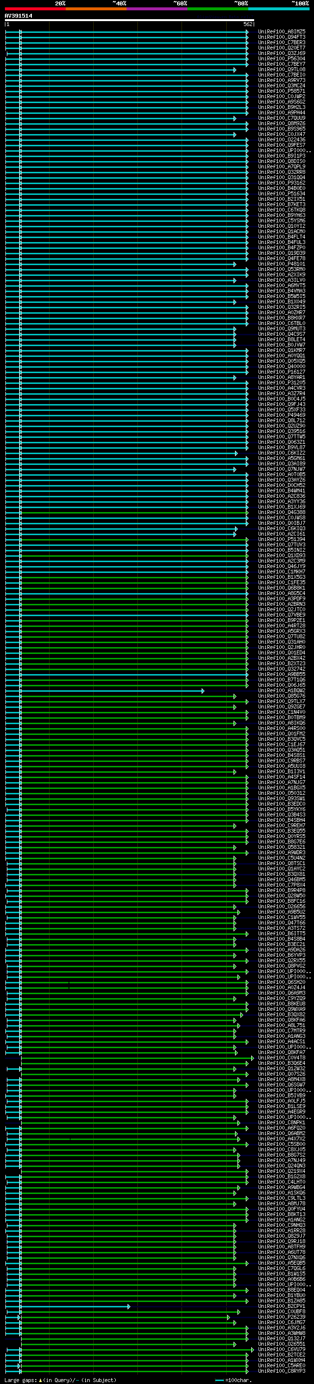
Task: Click hit label UniRef100_B8G7S2
Action: (x=282, y=1155)
